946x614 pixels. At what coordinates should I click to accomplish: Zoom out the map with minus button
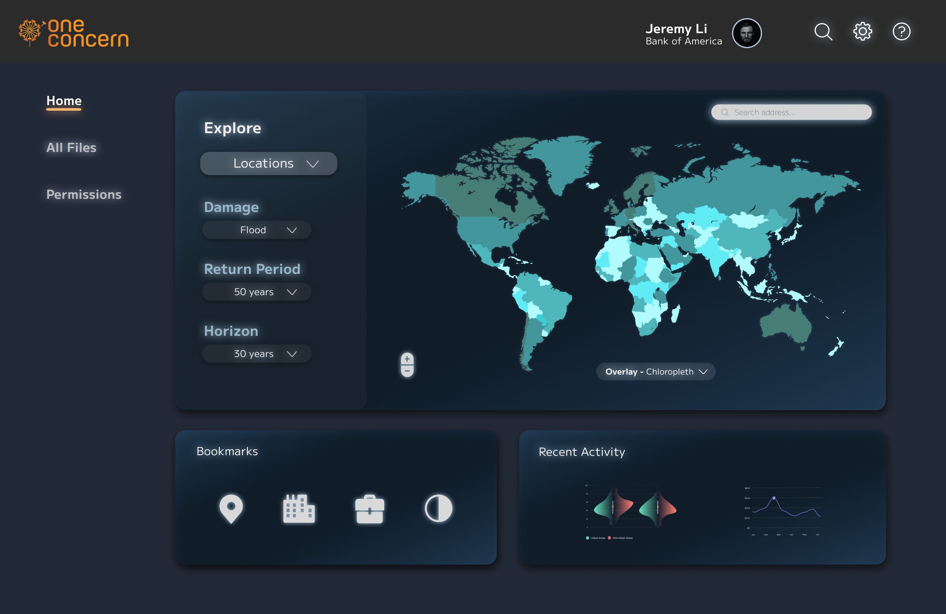(407, 371)
